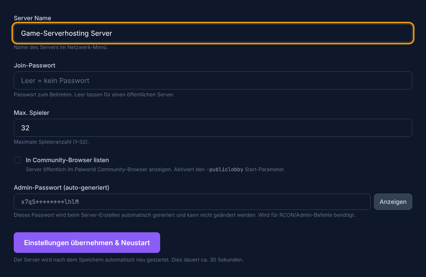The image size is (426, 277).
Task: Click the 'Max. Spieler' label
Action: click(x=31, y=113)
